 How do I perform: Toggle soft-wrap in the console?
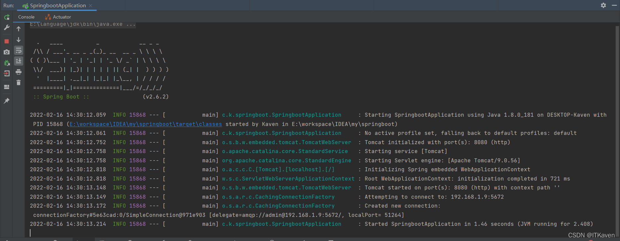[19, 50]
